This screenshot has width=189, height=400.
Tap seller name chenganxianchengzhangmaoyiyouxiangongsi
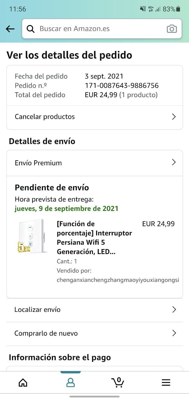coord(118,280)
